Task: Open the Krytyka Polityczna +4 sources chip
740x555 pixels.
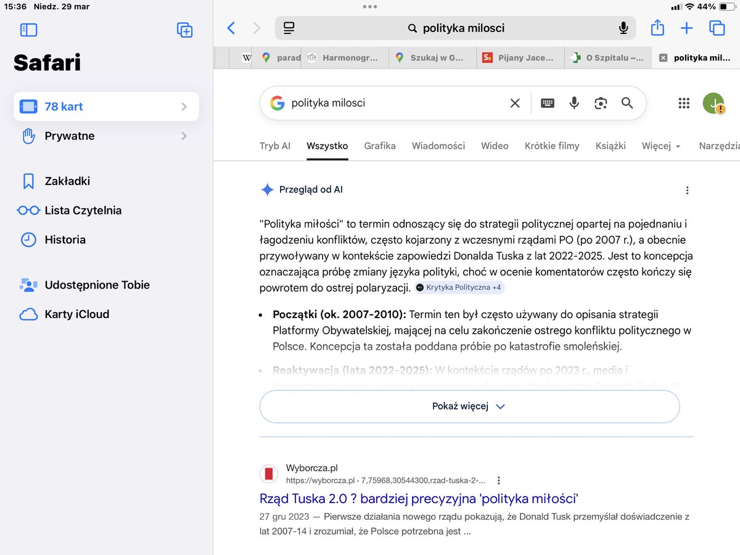Action: point(459,287)
